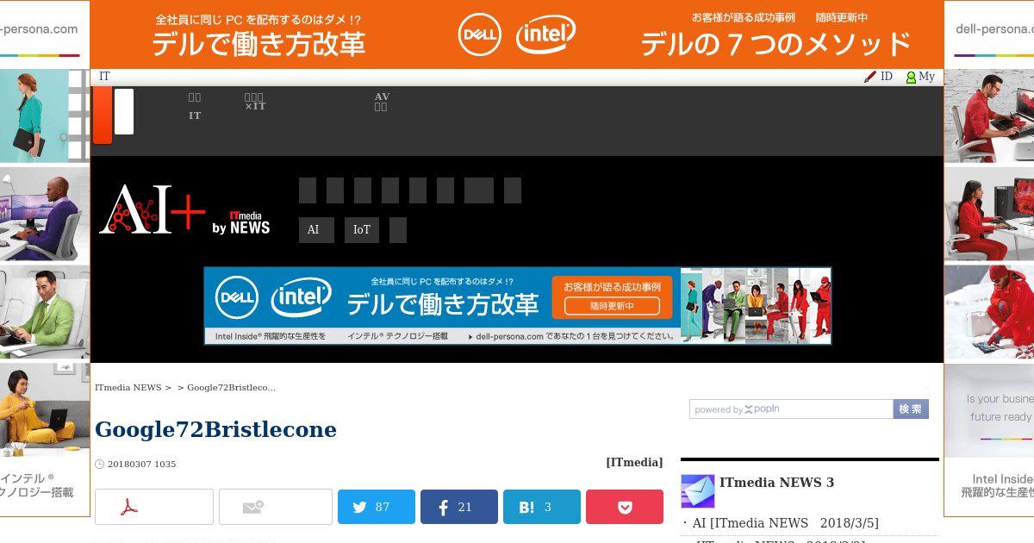Click the Dell logo in top banner
1034x543 pixels.
[x=480, y=34]
